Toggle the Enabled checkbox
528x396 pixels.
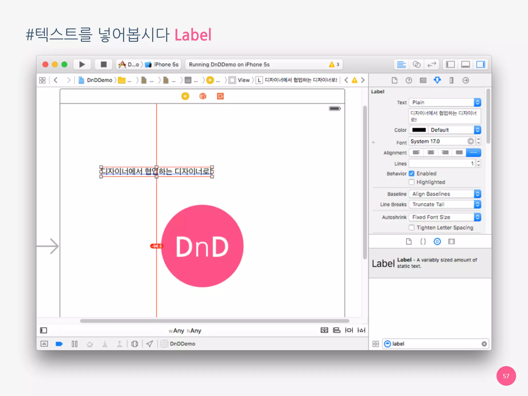[412, 174]
